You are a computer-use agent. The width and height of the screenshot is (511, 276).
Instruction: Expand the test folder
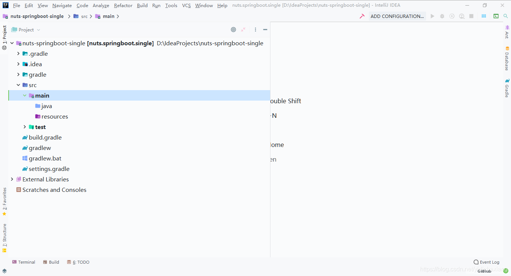(25, 127)
